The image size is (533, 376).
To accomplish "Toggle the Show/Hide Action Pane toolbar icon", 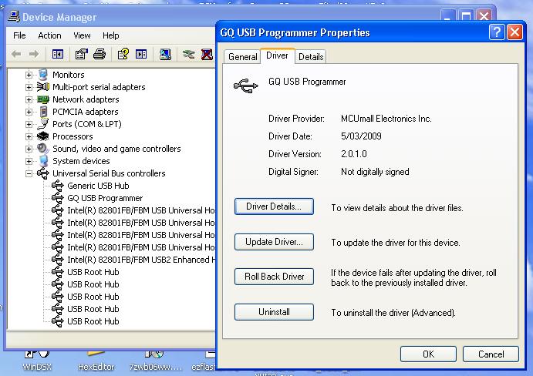I will (141, 54).
